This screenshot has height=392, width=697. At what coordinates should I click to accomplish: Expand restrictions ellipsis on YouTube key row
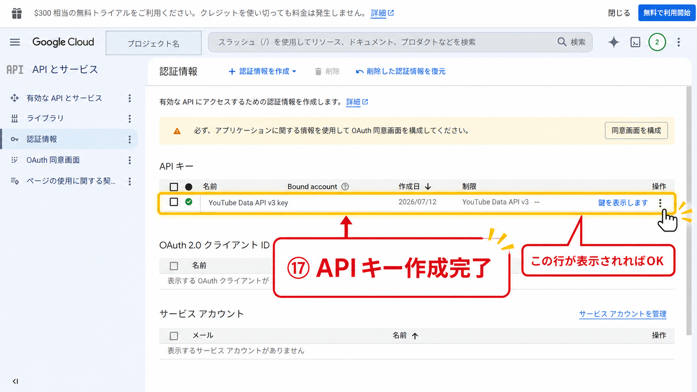coord(537,202)
